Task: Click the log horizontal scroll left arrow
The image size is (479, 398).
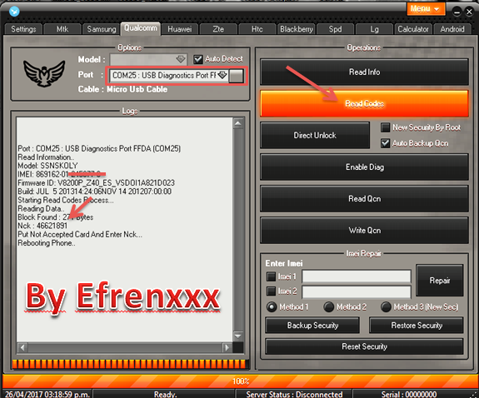Action: pos(22,347)
